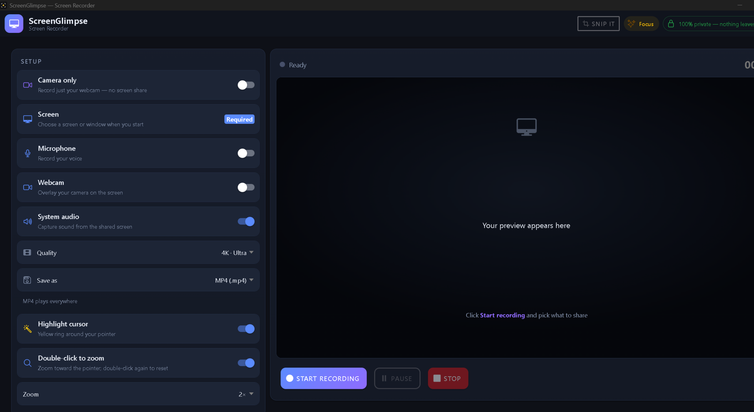Click the ScreenGlimpse app logo icon

click(x=14, y=24)
